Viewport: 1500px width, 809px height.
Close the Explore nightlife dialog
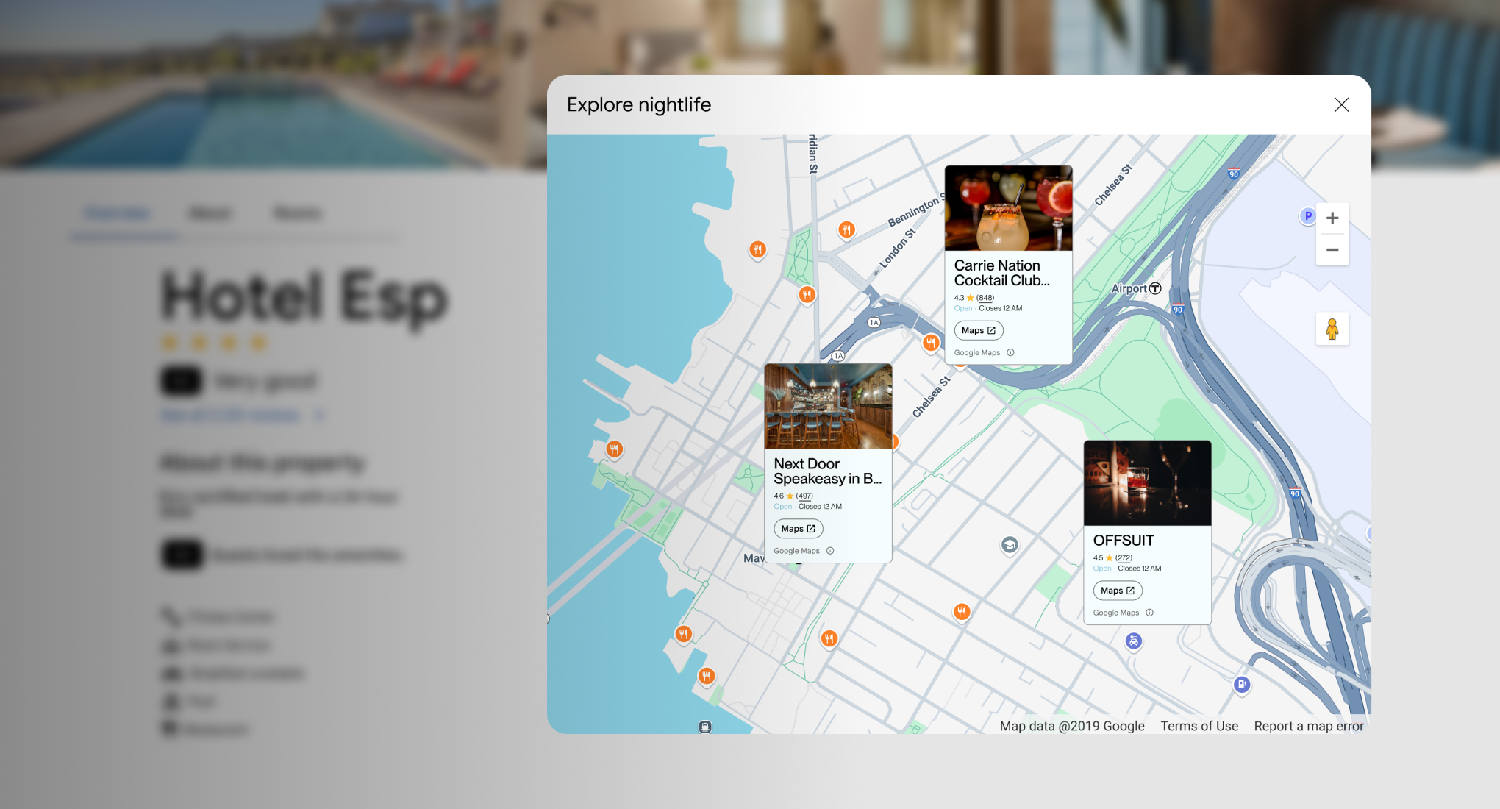pos(1341,104)
